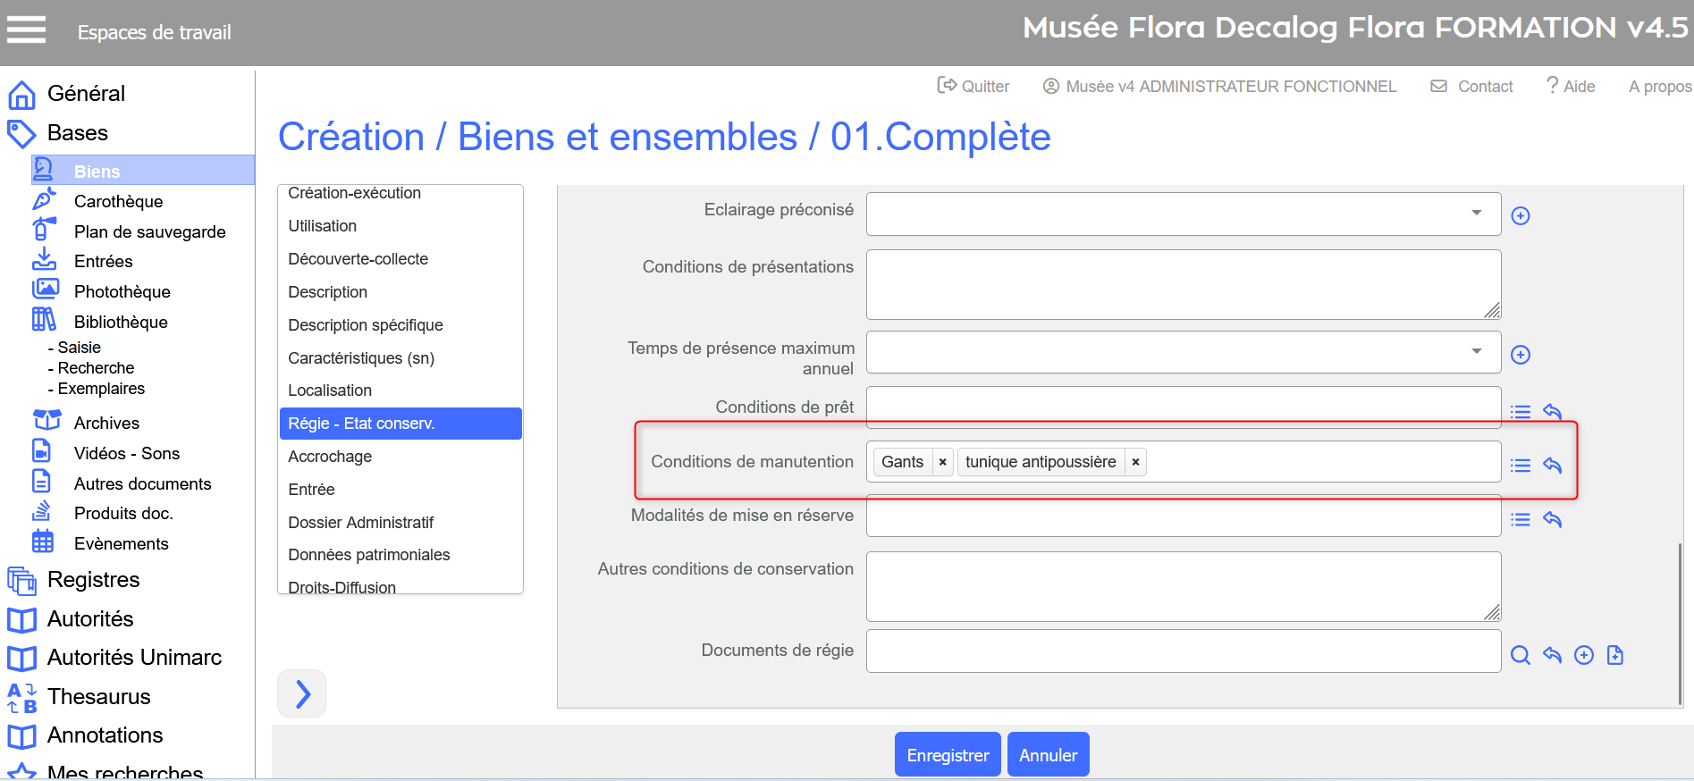Image resolution: width=1694 pixels, height=781 pixels.
Task: Open the Temps de présence maximum annuel dropdown
Action: pos(1476,352)
